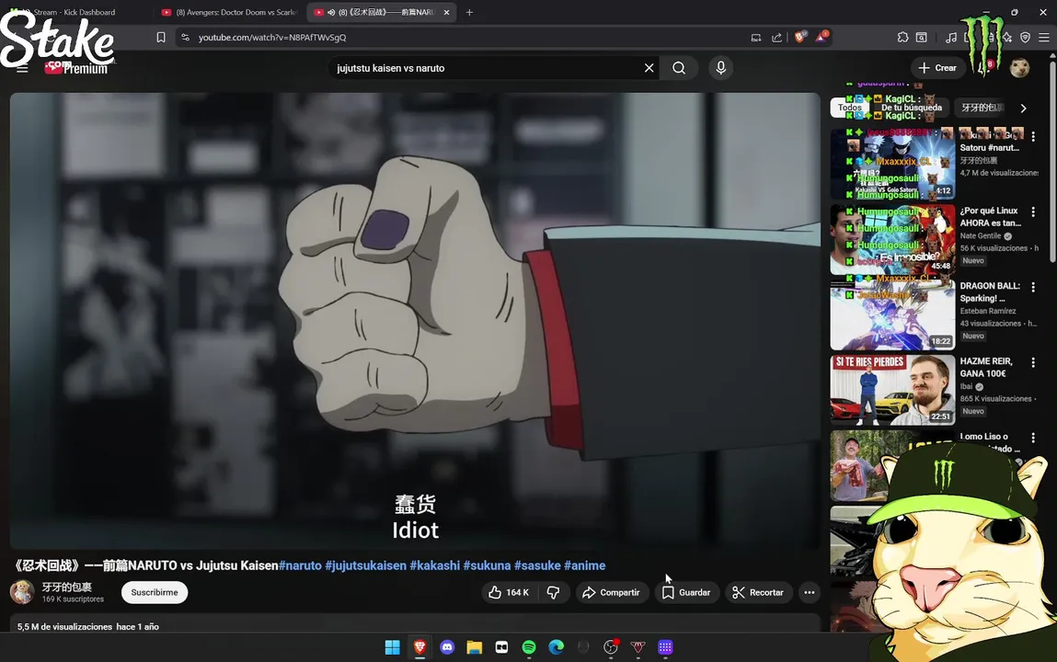
Task: Open Discord from the taskbar
Action: click(x=447, y=647)
